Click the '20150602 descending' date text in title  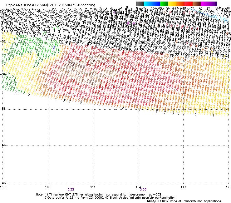point(77,5)
